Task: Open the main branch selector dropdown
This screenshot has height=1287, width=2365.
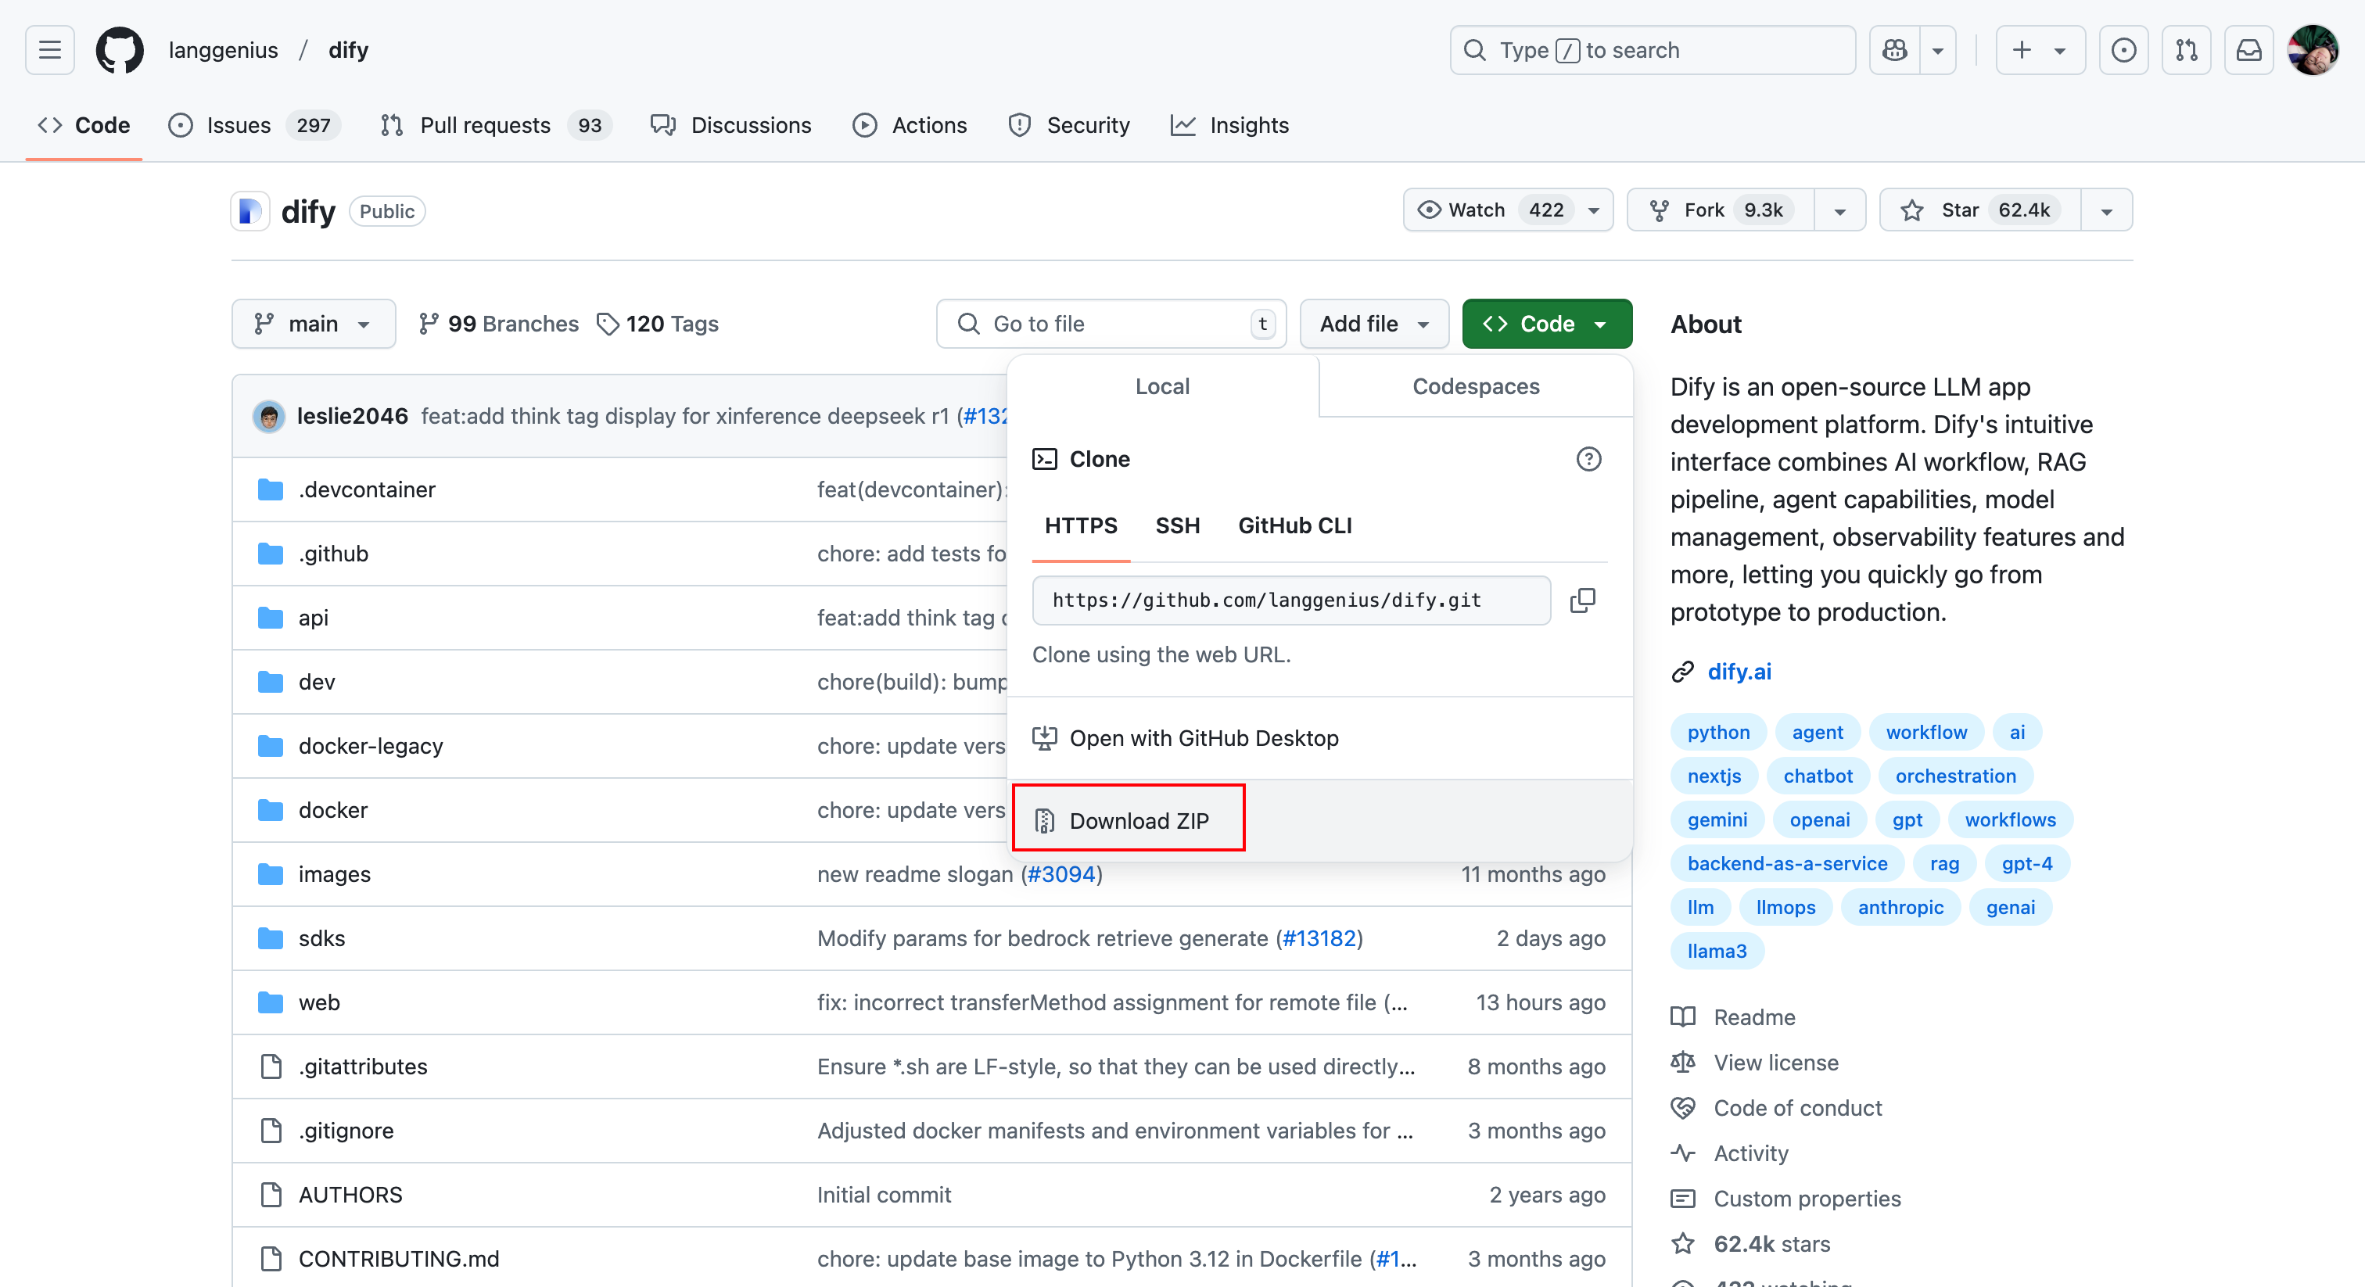Action: click(x=314, y=324)
